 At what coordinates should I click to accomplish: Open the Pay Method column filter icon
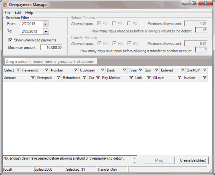pyautogui.click(x=131, y=77)
